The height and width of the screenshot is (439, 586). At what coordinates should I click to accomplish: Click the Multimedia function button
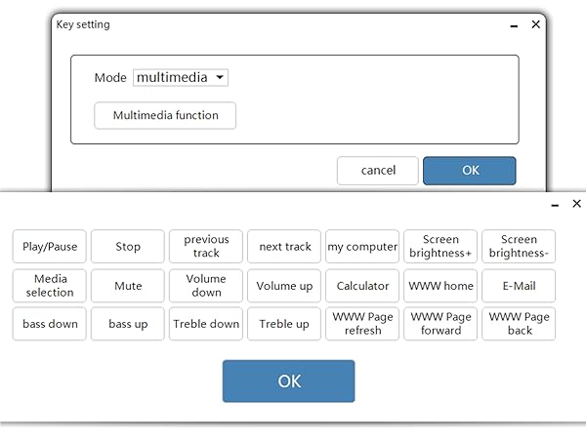coord(165,115)
